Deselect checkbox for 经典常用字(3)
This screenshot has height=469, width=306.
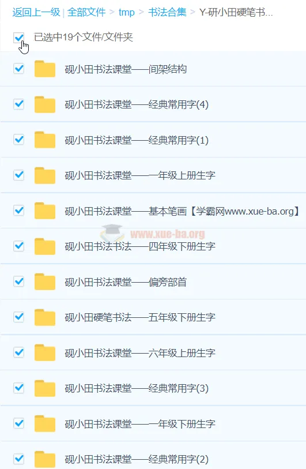coord(19,388)
